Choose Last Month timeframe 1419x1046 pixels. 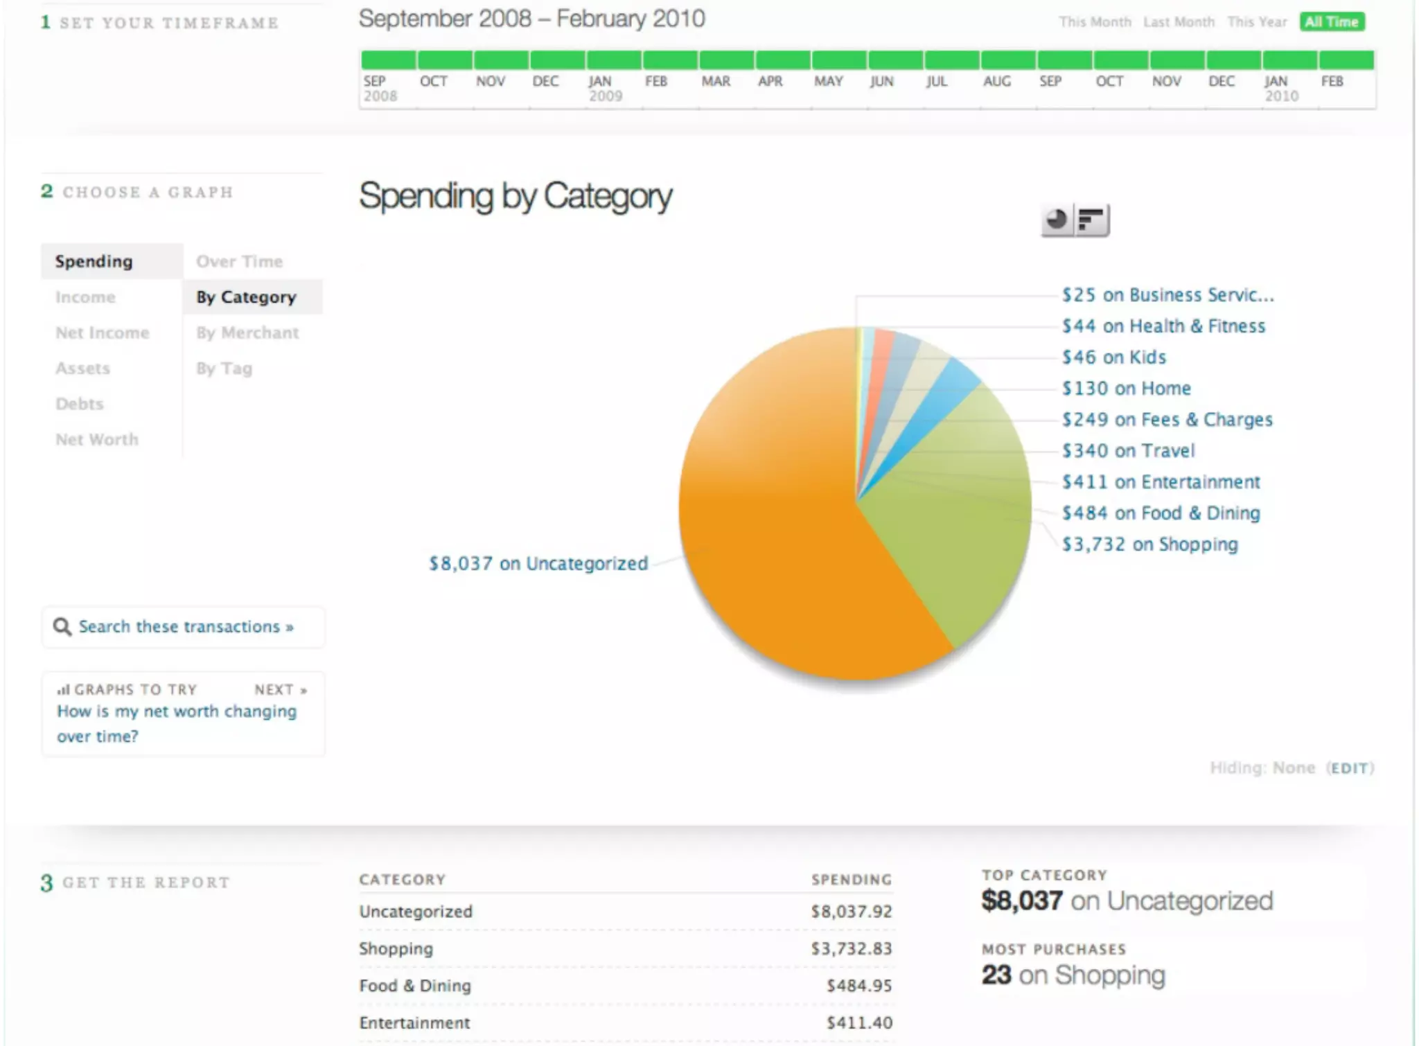1179,22
